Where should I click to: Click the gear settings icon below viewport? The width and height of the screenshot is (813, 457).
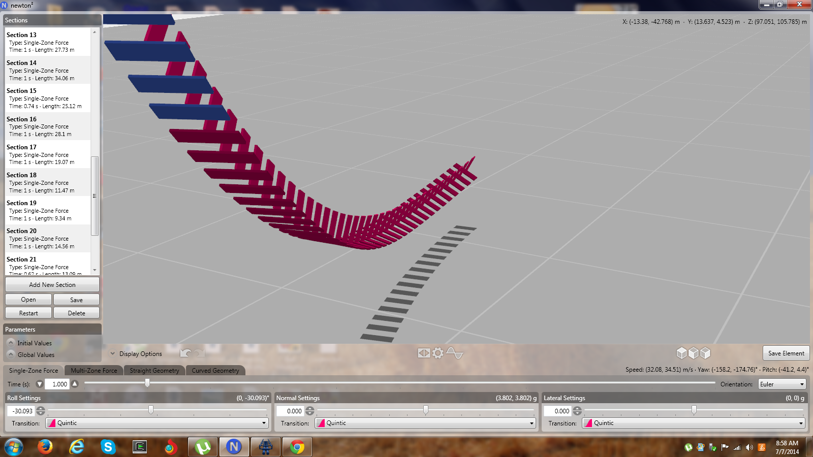pos(438,353)
